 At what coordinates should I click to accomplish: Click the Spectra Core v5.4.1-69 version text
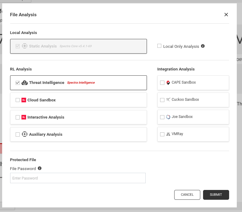[x=76, y=46]
